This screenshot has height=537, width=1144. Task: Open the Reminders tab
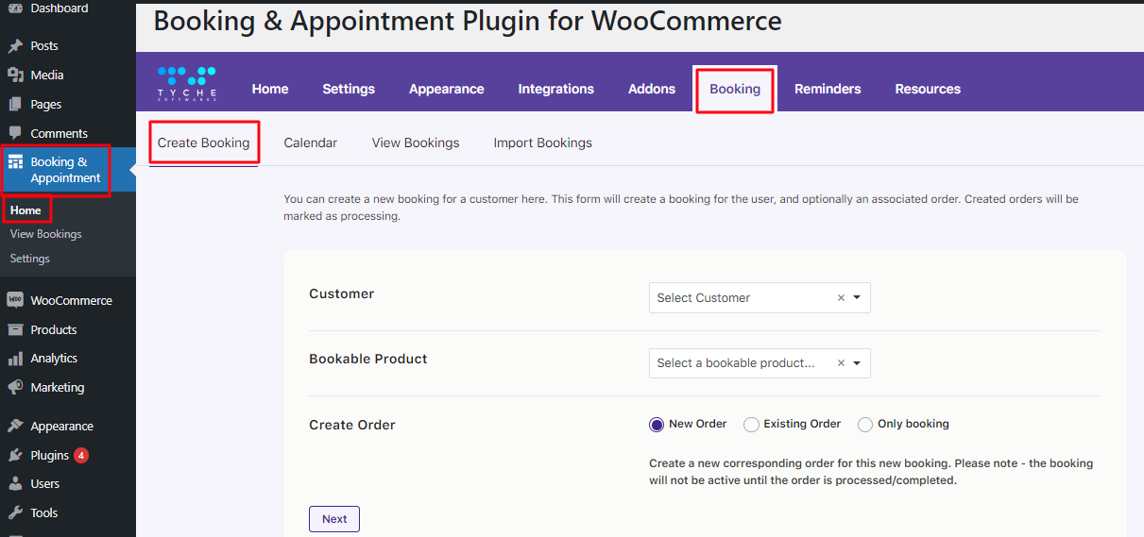(x=828, y=89)
